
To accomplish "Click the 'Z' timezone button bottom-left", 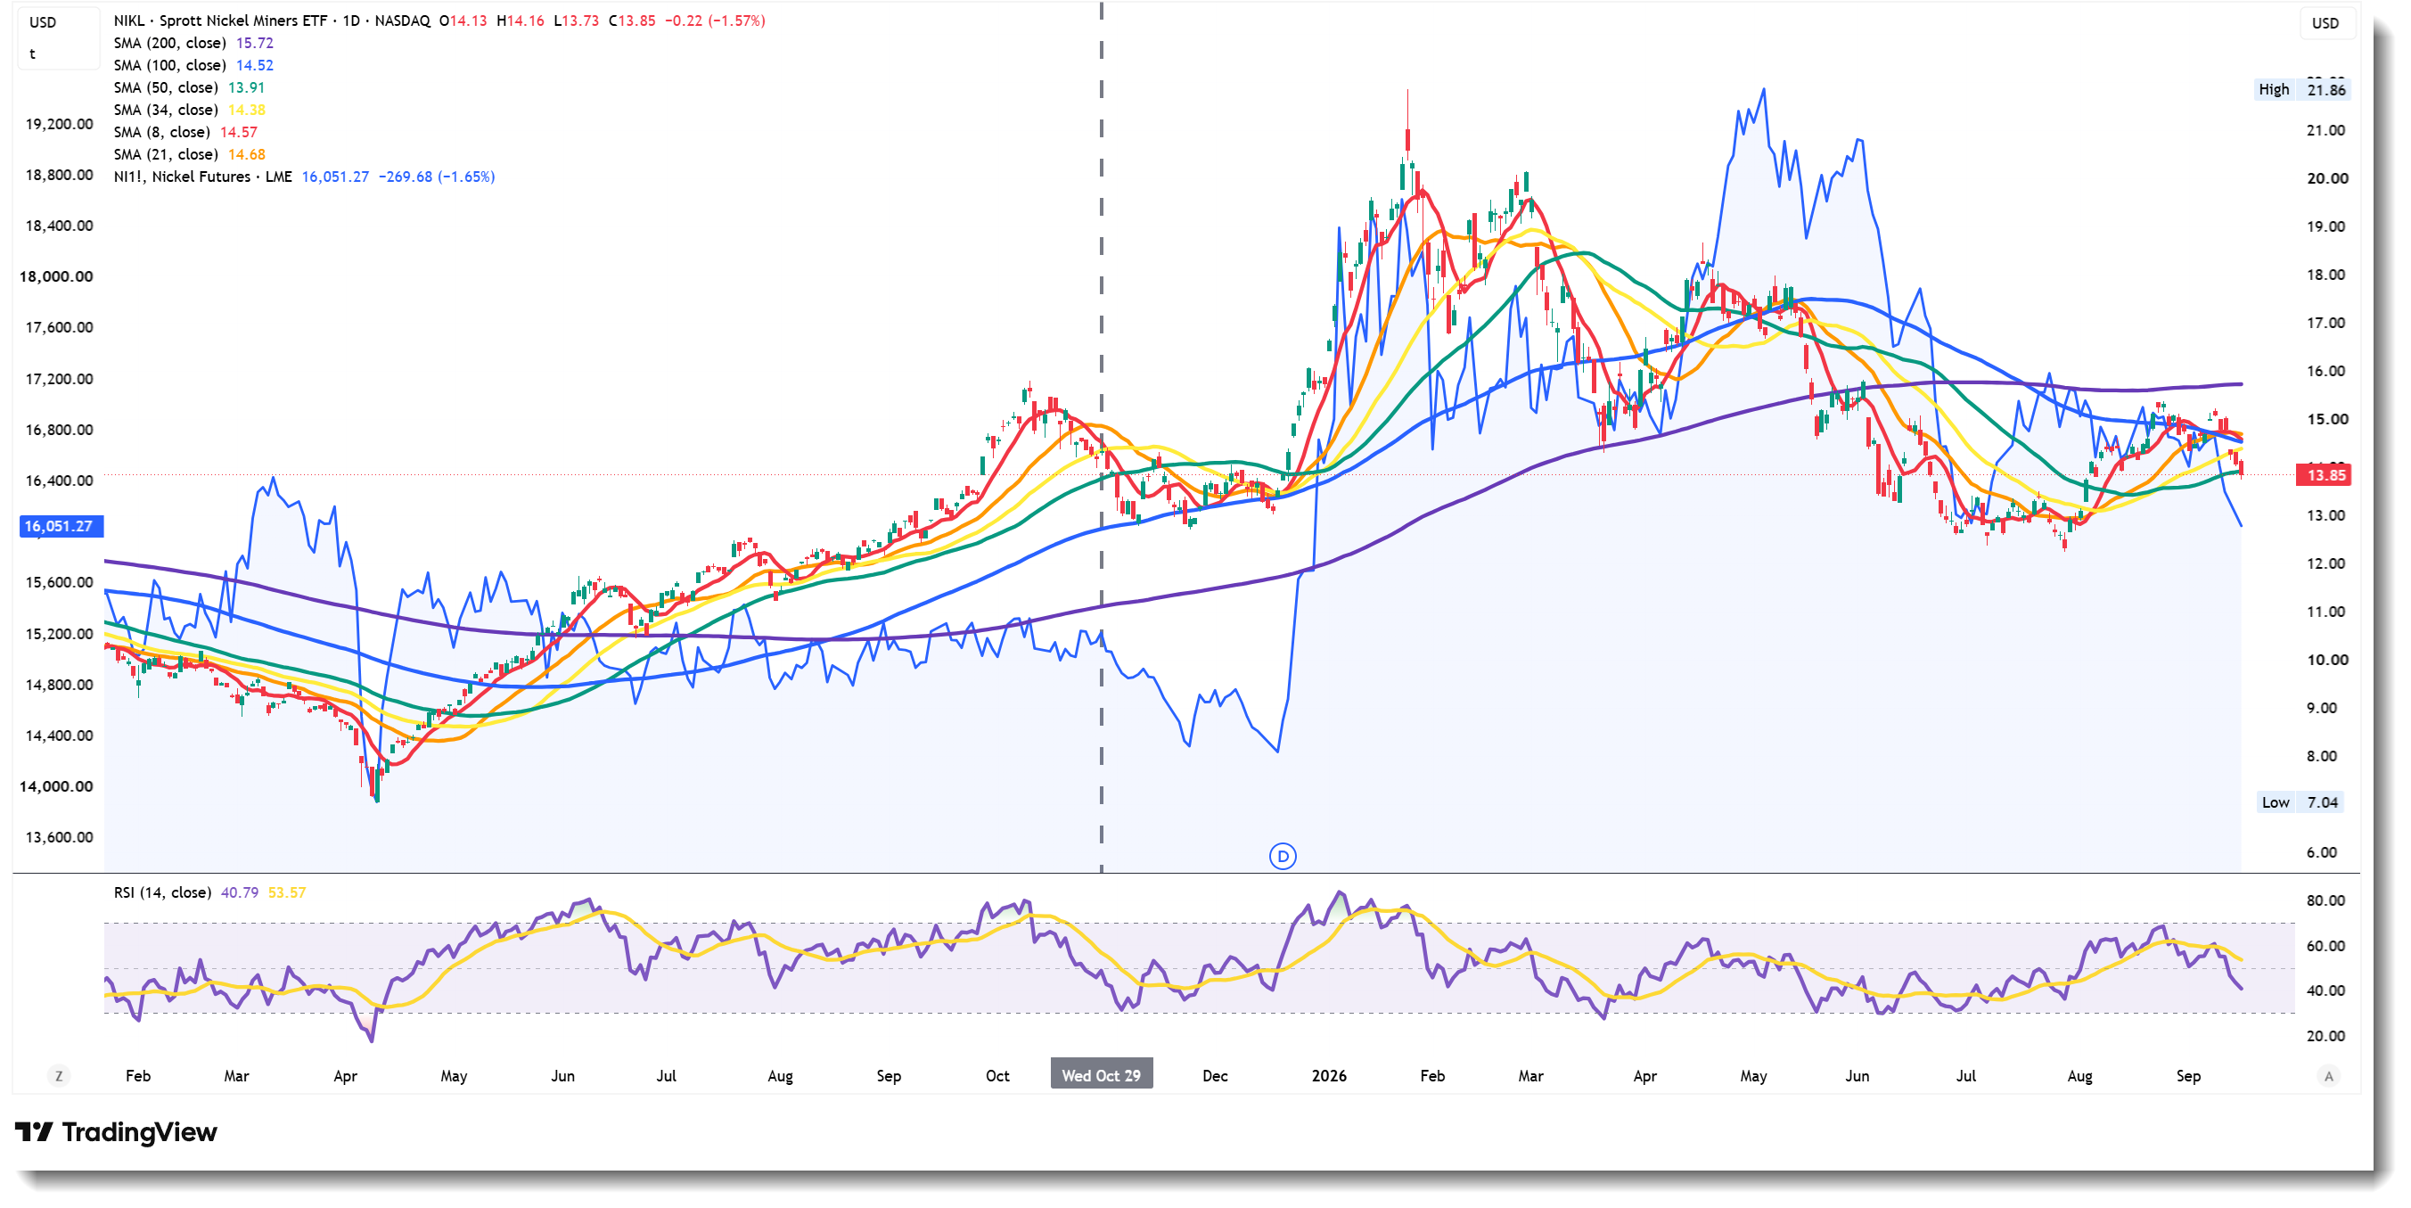I will [59, 1076].
